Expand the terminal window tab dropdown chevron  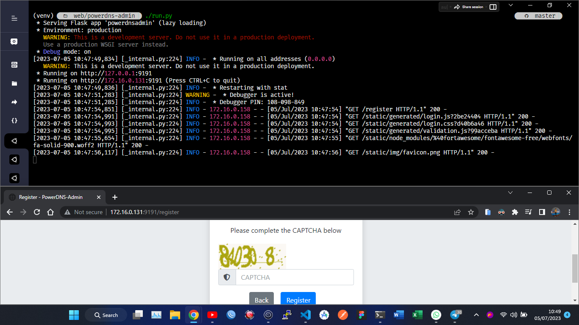click(511, 5)
